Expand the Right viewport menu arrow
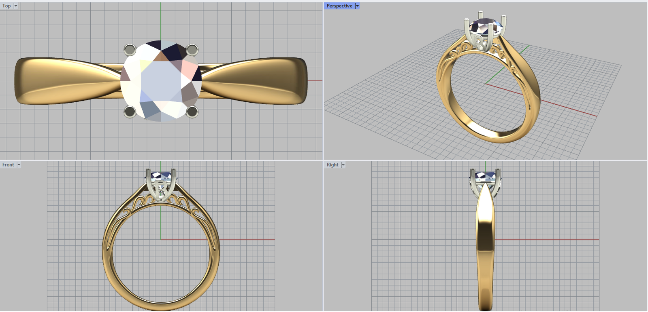 click(343, 165)
